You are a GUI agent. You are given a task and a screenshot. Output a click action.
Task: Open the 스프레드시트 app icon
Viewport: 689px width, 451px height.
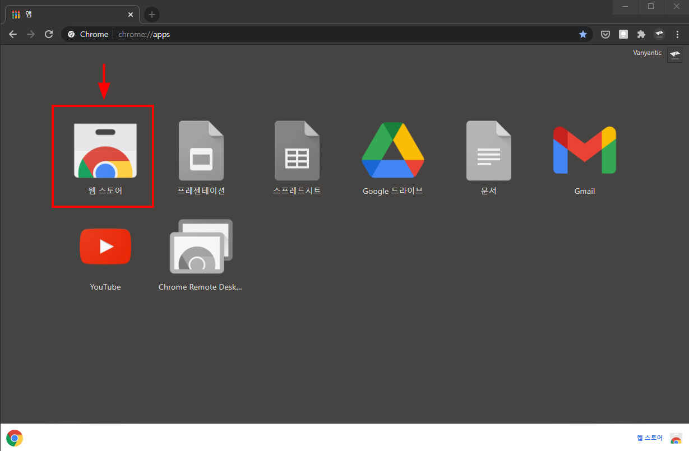[x=297, y=151]
